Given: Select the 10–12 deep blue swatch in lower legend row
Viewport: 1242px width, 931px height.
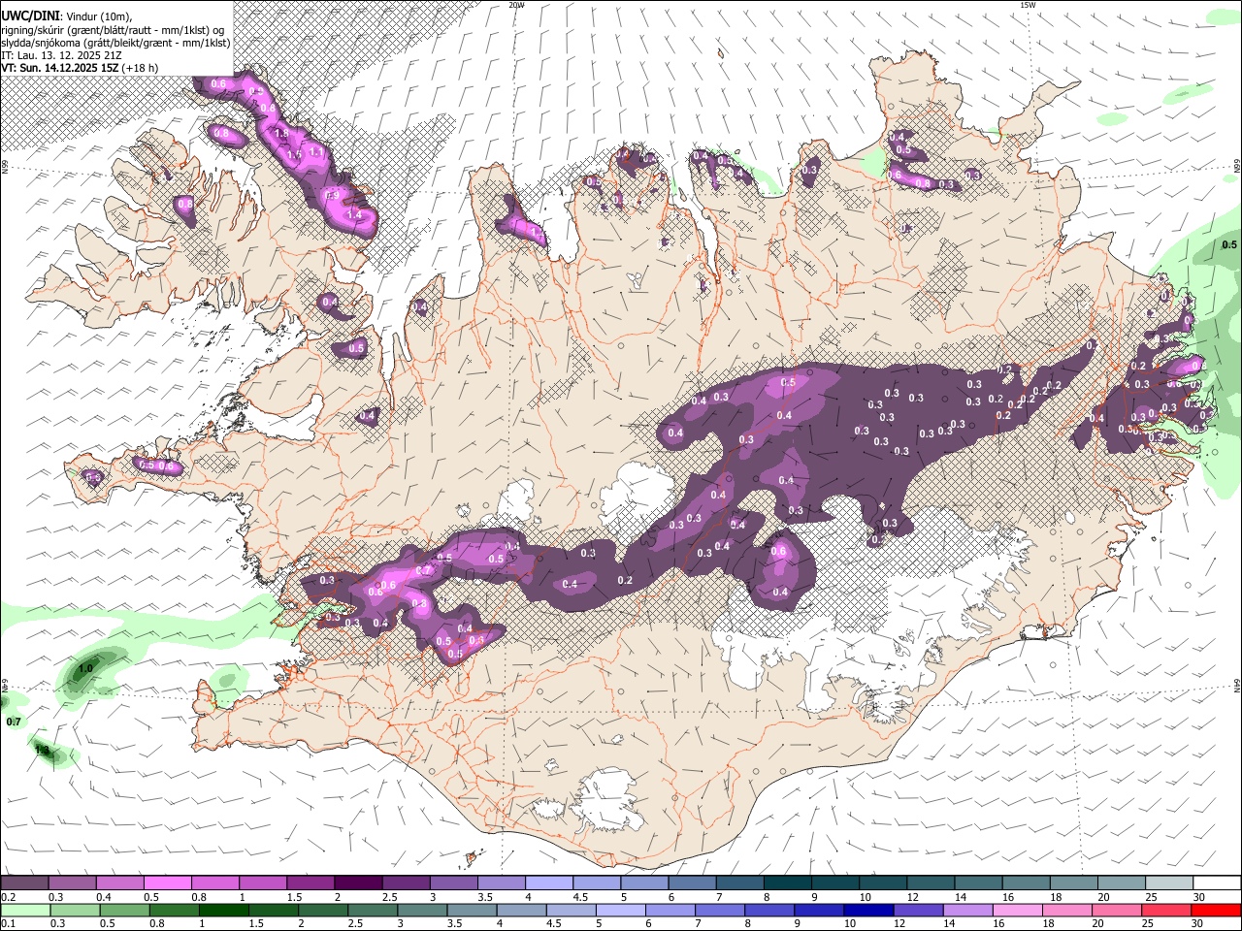Looking at the screenshot, I should (x=869, y=910).
